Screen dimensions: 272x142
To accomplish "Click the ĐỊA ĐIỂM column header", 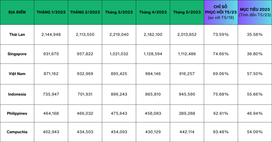I will coord(17,12).
